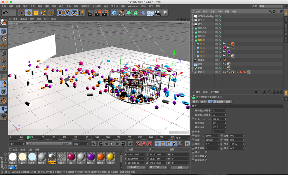Click Render View clapperboard icon
Viewport: 288px width, 175px height.
click(x=90, y=13)
